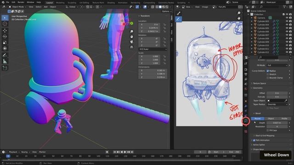Select the Profile bevel mode button
Image resolution: width=294 pixels, height=165 pixels.
click(x=284, y=119)
